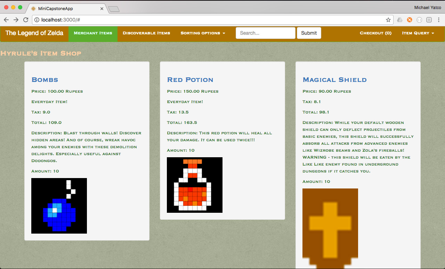
Task: Click the Michael Yatco profile button
Action: 428,8
